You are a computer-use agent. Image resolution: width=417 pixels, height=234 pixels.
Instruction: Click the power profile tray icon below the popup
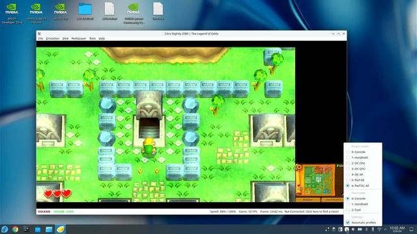(x=347, y=229)
